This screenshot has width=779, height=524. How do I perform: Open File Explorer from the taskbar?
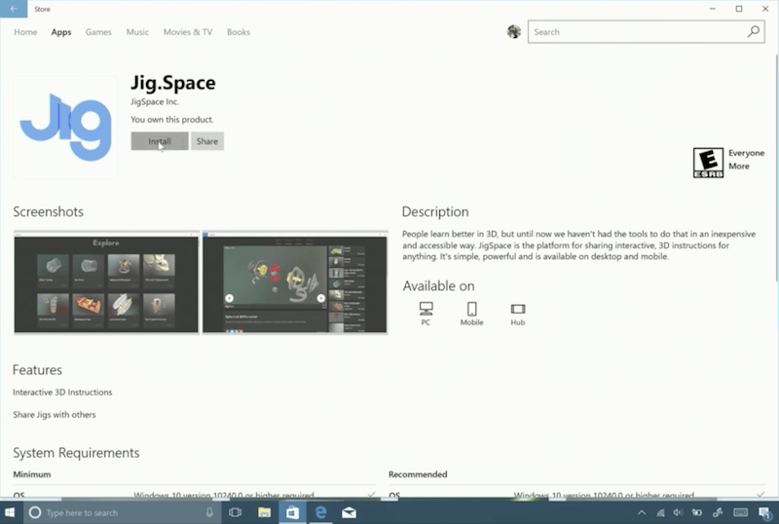coord(264,512)
